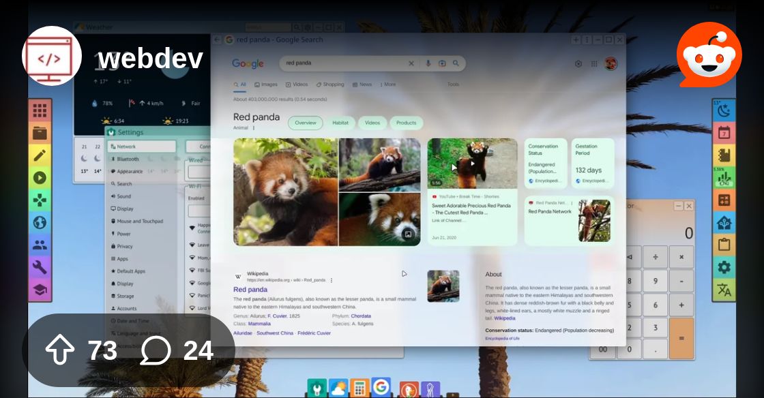Image resolution: width=764 pixels, height=398 pixels.
Task: Open the Google app icon in the dock
Action: pyautogui.click(x=381, y=387)
